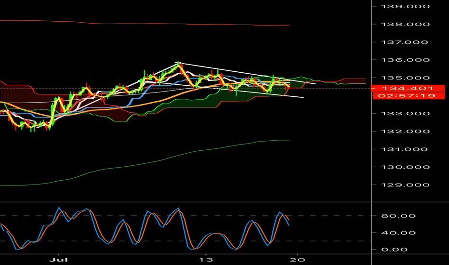Click the 135.000 price axis label

tap(405, 78)
